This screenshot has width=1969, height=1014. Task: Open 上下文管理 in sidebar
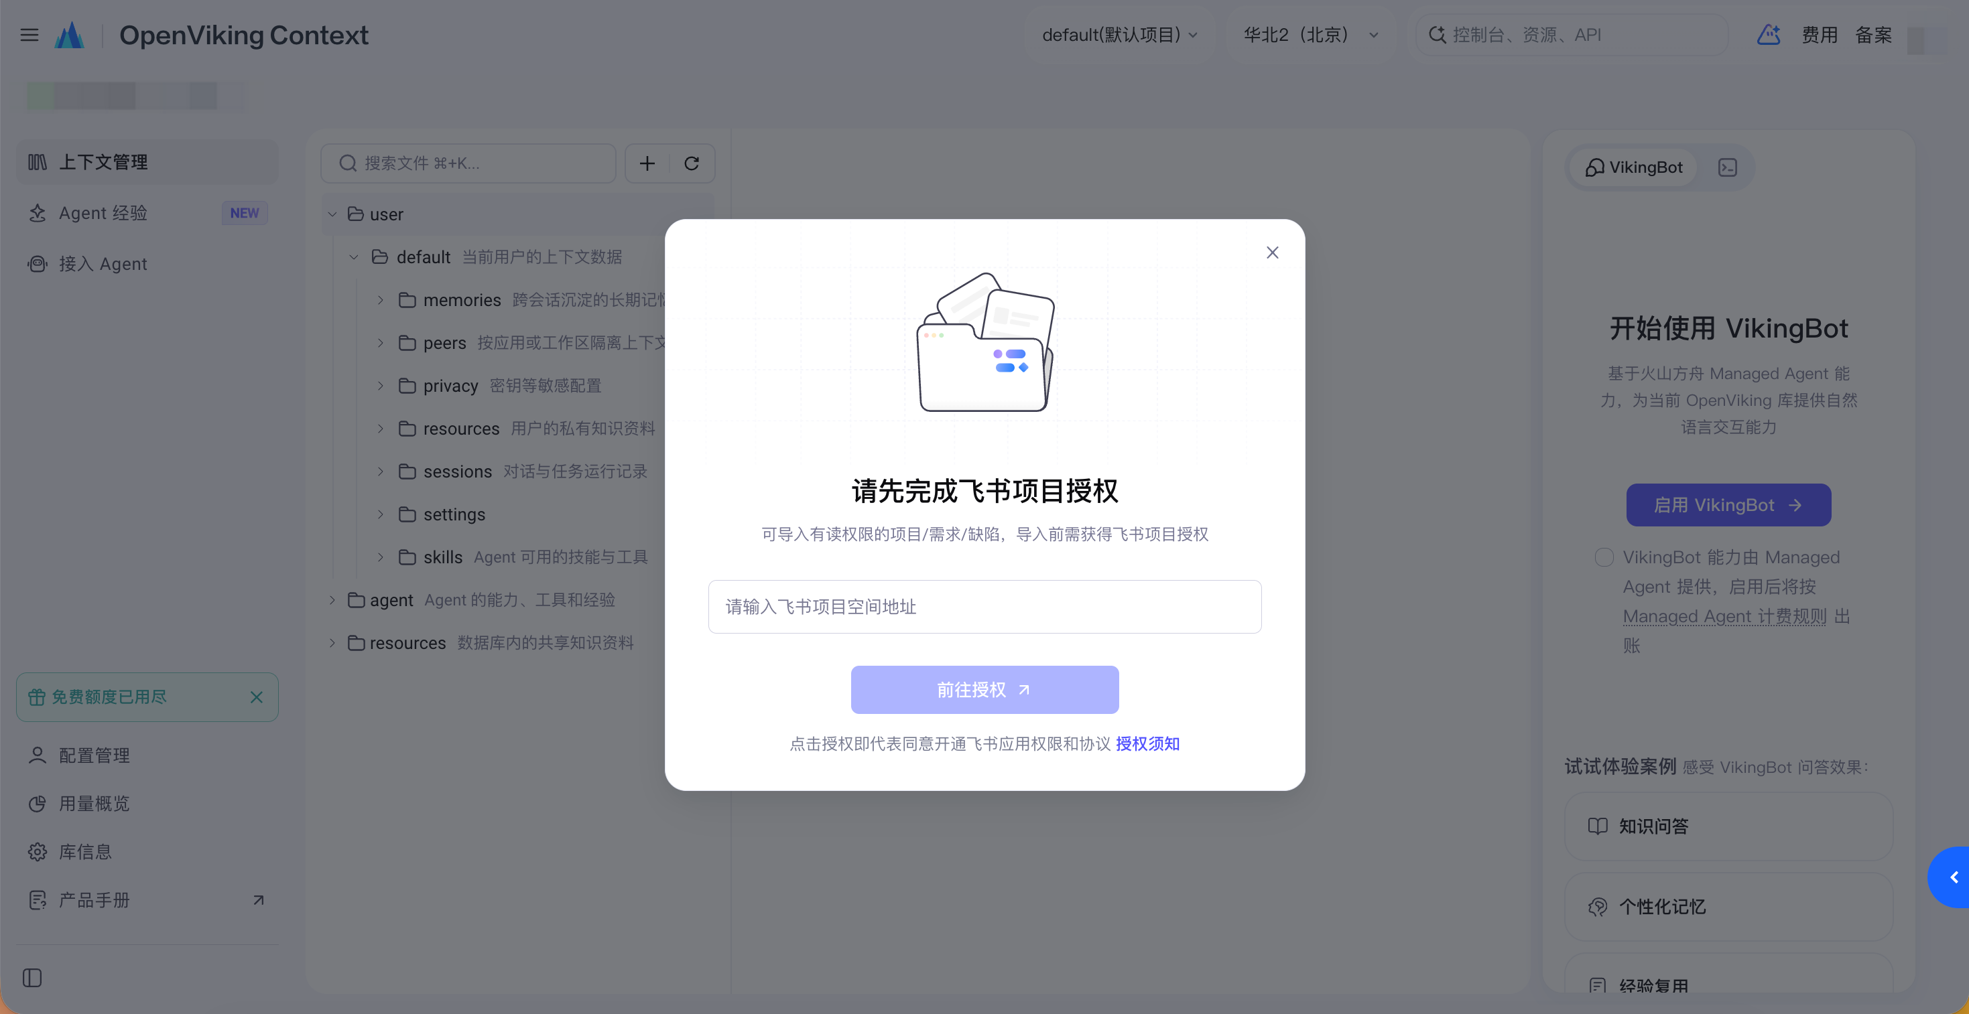pyautogui.click(x=147, y=162)
